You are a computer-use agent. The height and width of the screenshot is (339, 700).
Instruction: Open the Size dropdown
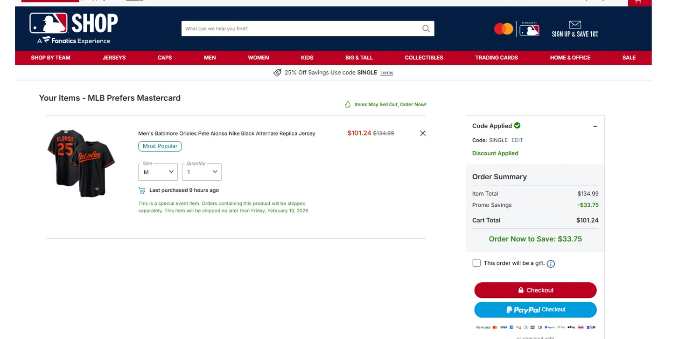click(x=158, y=172)
